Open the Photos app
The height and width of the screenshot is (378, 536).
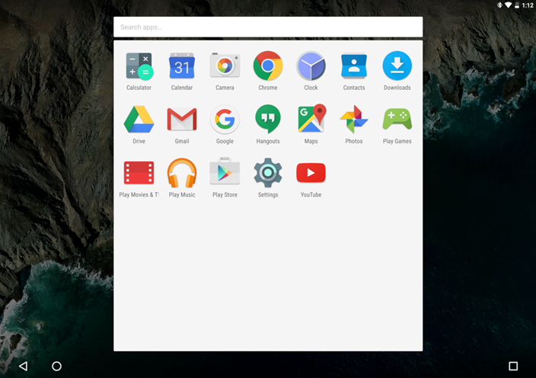pyautogui.click(x=354, y=120)
